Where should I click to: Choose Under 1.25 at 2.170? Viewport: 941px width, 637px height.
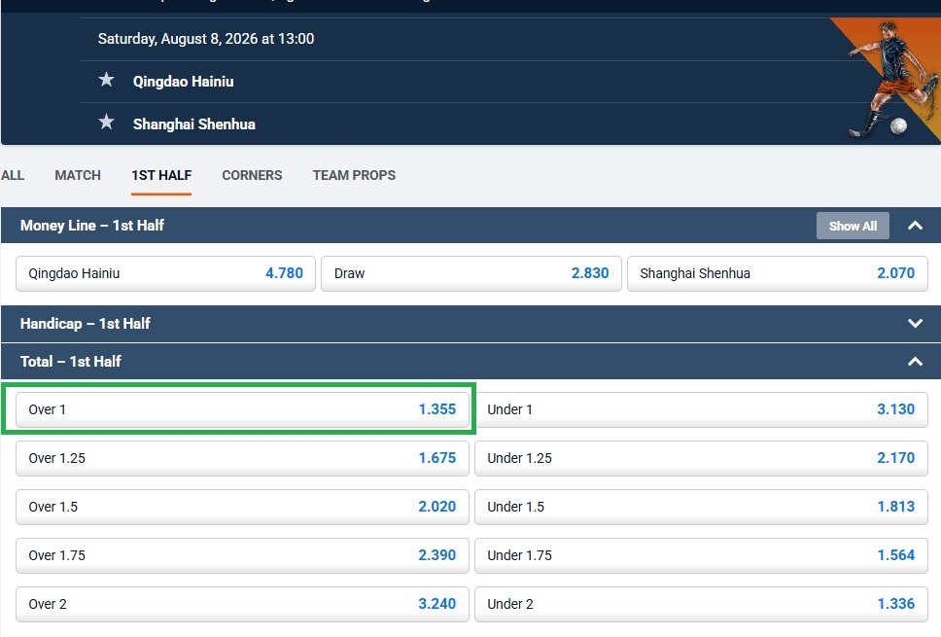coord(701,459)
